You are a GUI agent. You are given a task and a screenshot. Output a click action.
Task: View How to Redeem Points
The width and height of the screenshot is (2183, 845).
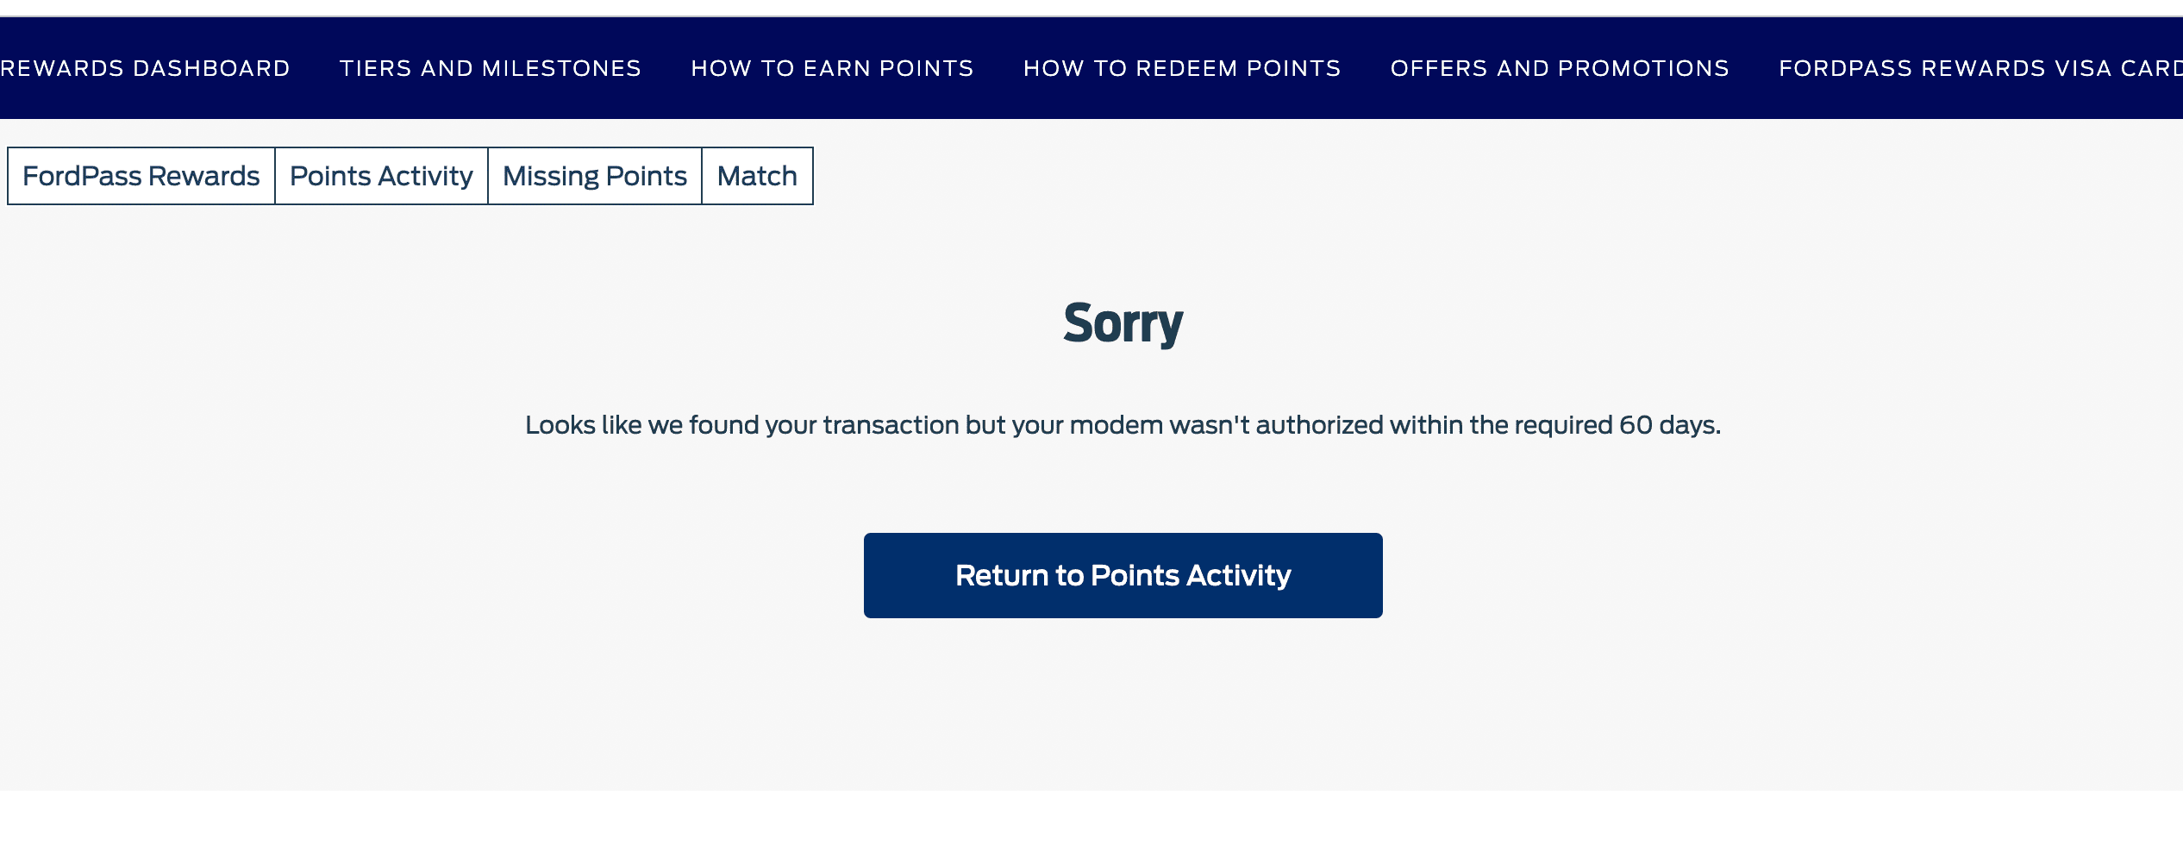(x=1181, y=67)
